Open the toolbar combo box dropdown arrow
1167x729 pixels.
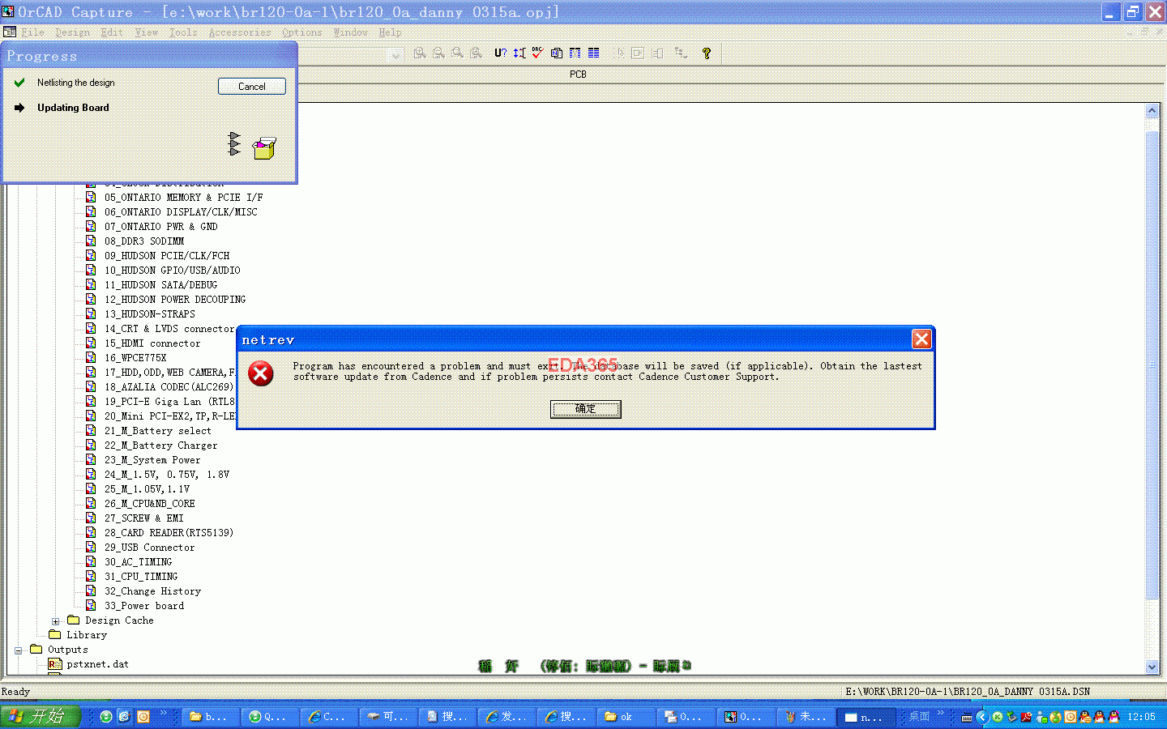coord(396,53)
